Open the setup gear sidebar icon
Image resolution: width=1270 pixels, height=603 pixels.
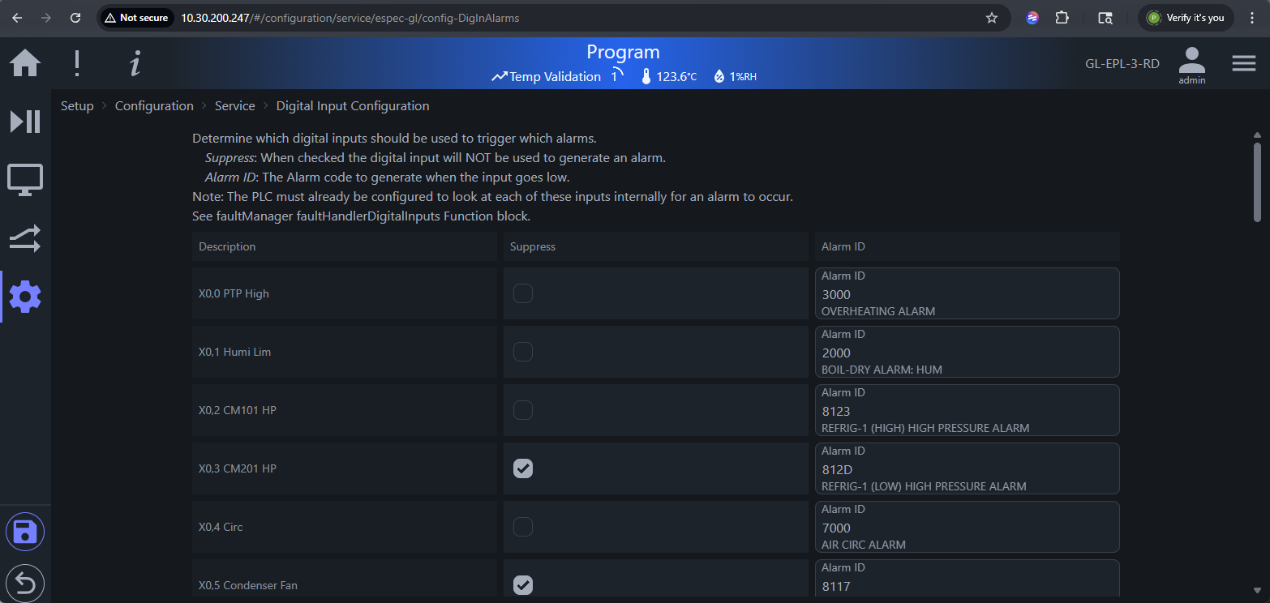[25, 297]
